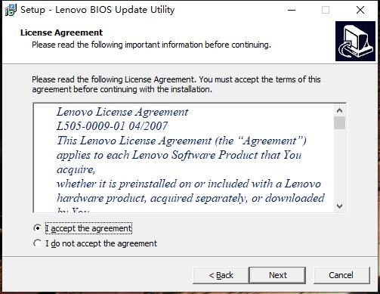Screen dimensions: 380x294
Task: Click the "License Agreement" bold page title
Action: point(61,32)
